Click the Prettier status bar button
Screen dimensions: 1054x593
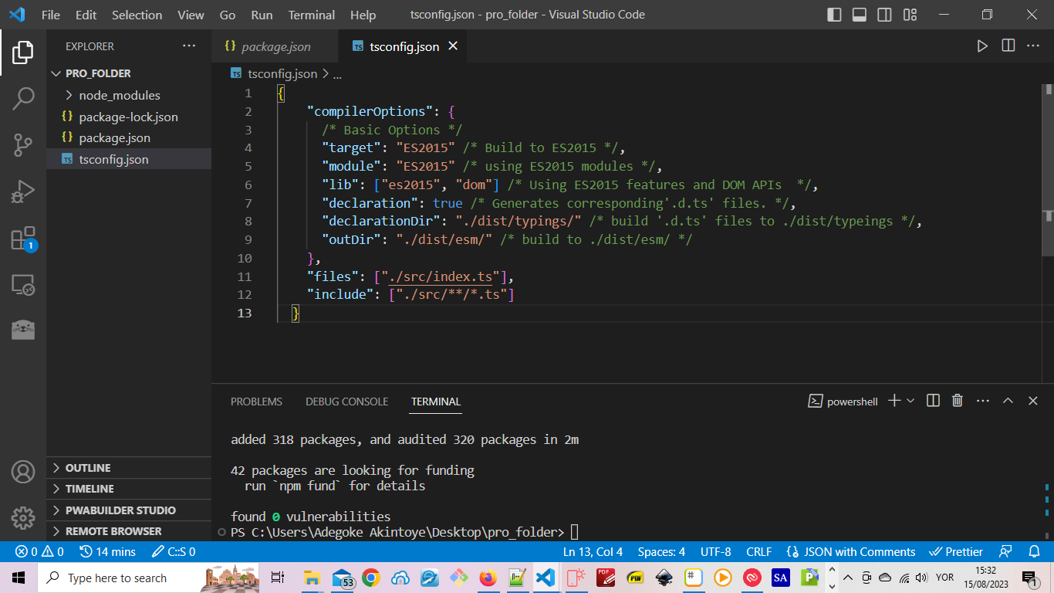click(956, 551)
